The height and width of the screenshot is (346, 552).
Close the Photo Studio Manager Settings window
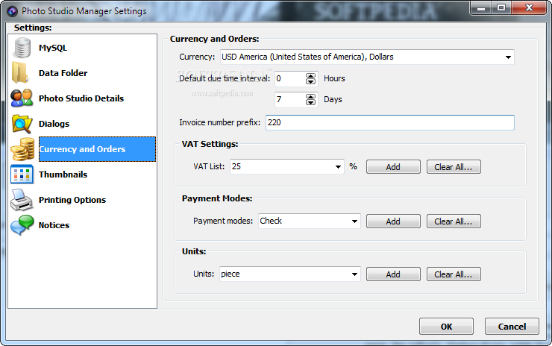(529, 7)
